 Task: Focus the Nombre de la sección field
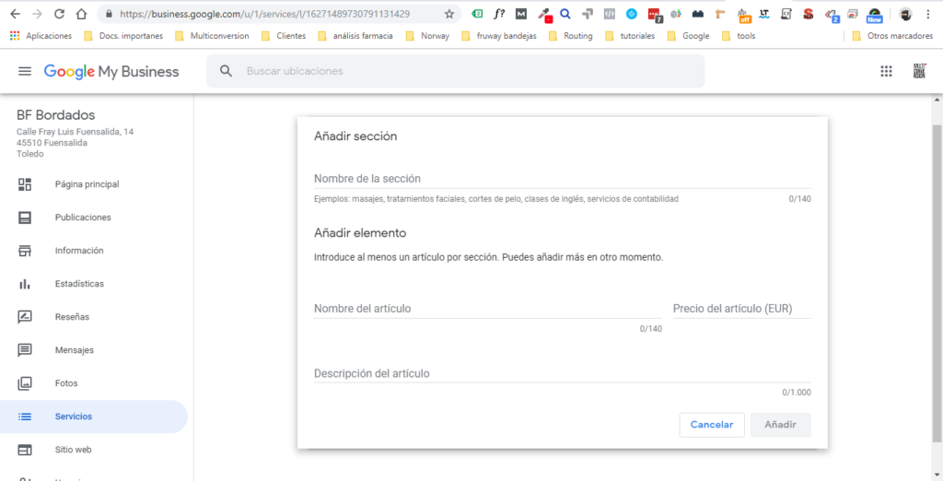[x=563, y=179]
